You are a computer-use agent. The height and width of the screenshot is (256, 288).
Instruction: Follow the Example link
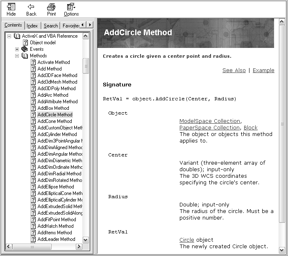click(x=263, y=70)
